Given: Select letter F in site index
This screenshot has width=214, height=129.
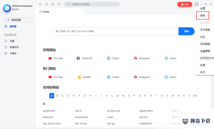Looking at the screenshot, I should tap(79, 96).
